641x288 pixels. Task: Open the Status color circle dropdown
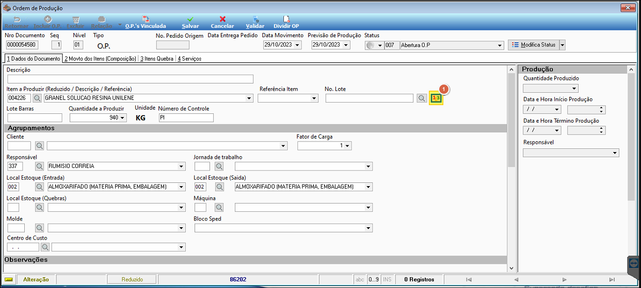380,45
